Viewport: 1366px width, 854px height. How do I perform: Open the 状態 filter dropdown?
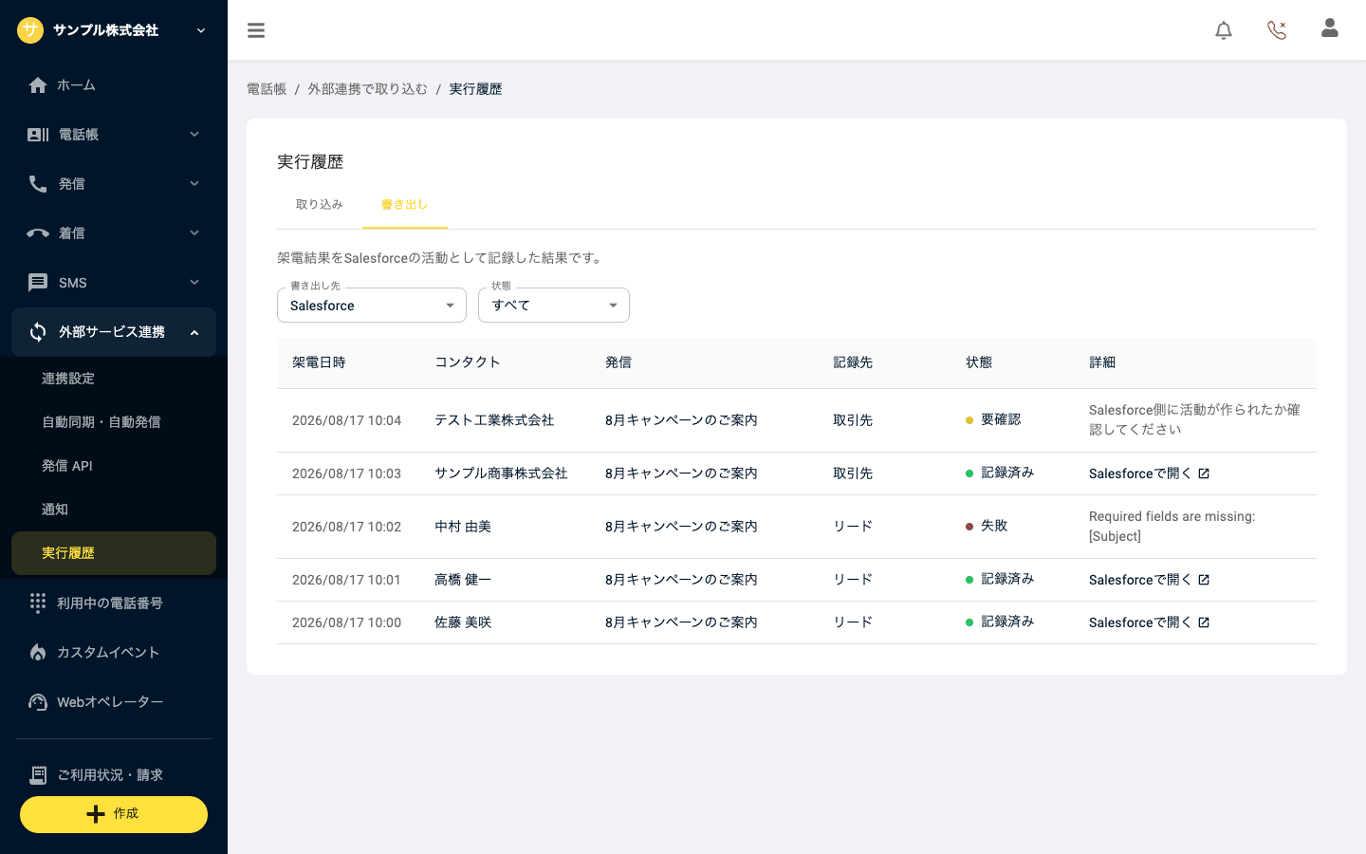pyautogui.click(x=554, y=306)
